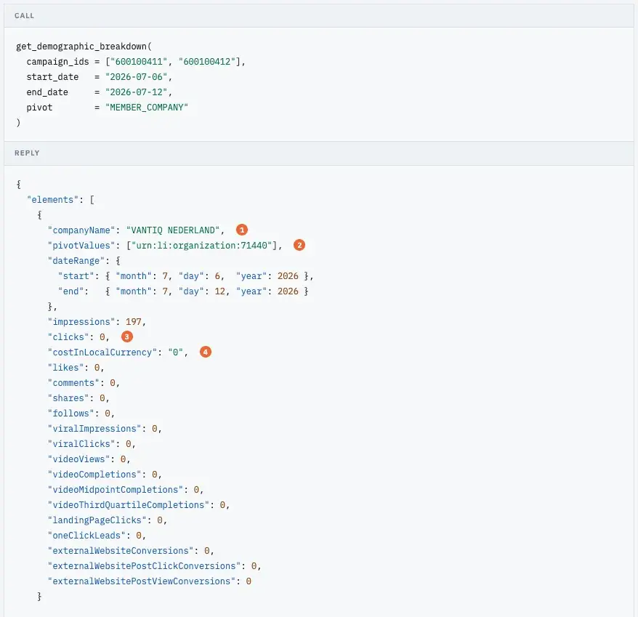The width and height of the screenshot is (638, 617).
Task: Click start_date value "2026-07-06"
Action: tap(137, 77)
